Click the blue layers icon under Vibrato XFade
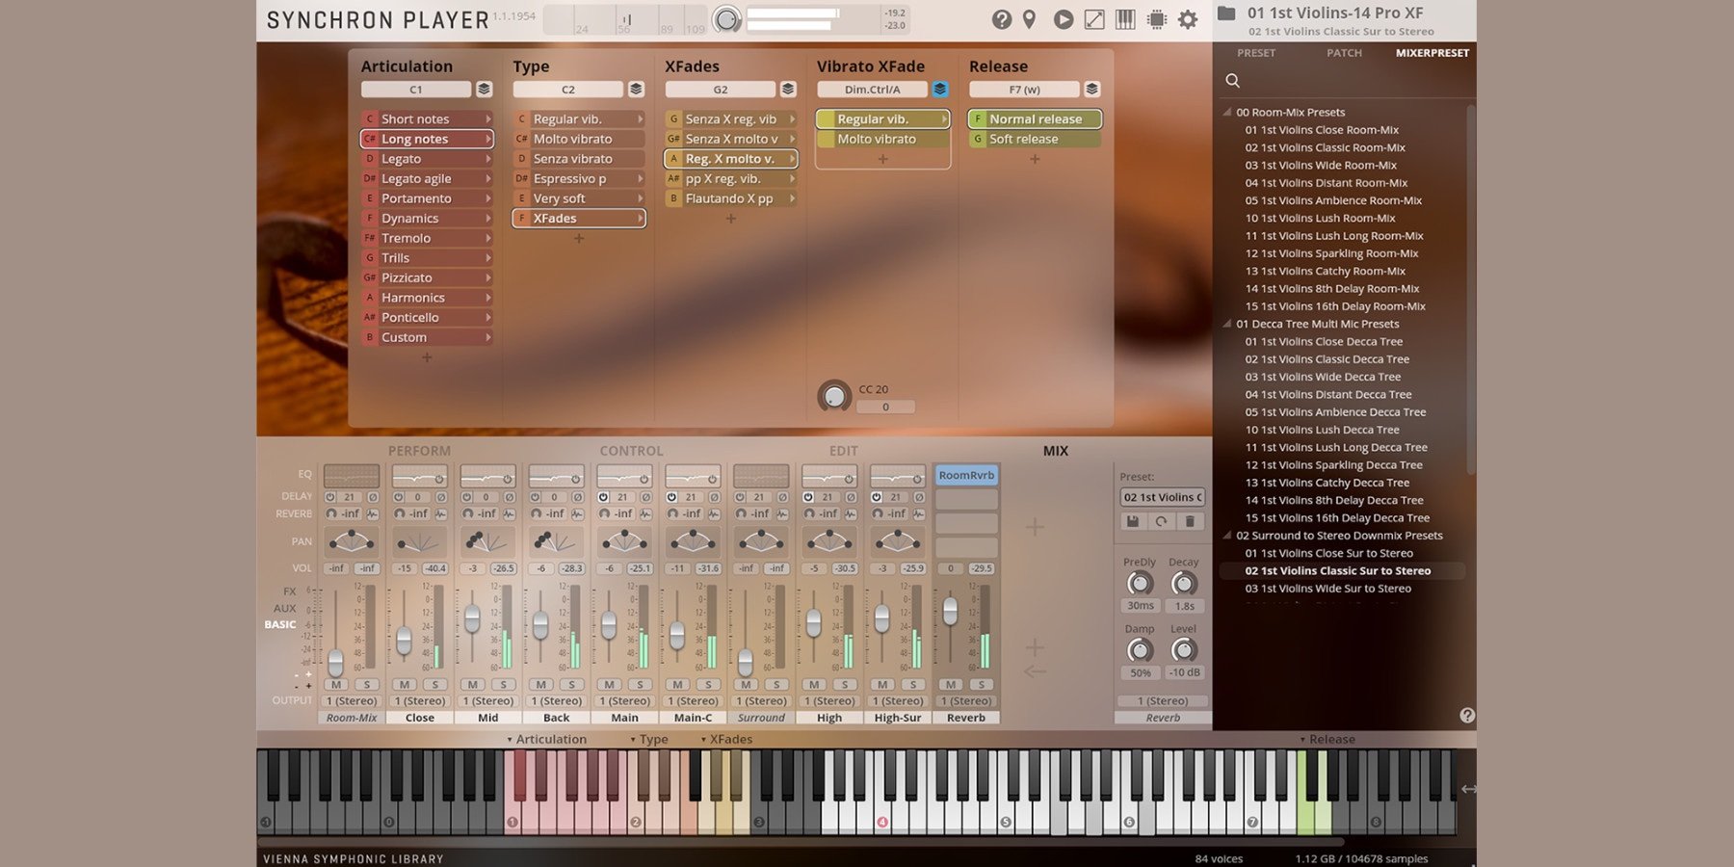This screenshot has width=1734, height=867. point(940,90)
